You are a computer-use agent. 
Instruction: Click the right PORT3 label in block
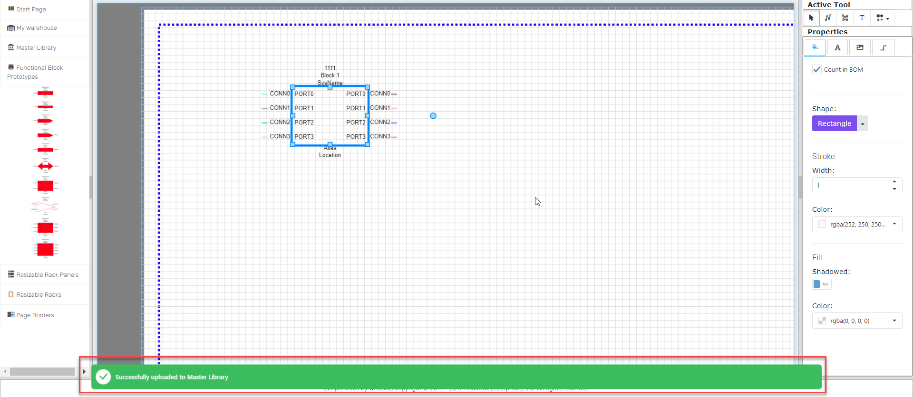356,137
